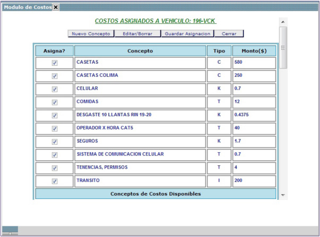Viewport: 320px width, 237px height.
Task: Click the Nuevo Concepto button
Action: (x=91, y=33)
